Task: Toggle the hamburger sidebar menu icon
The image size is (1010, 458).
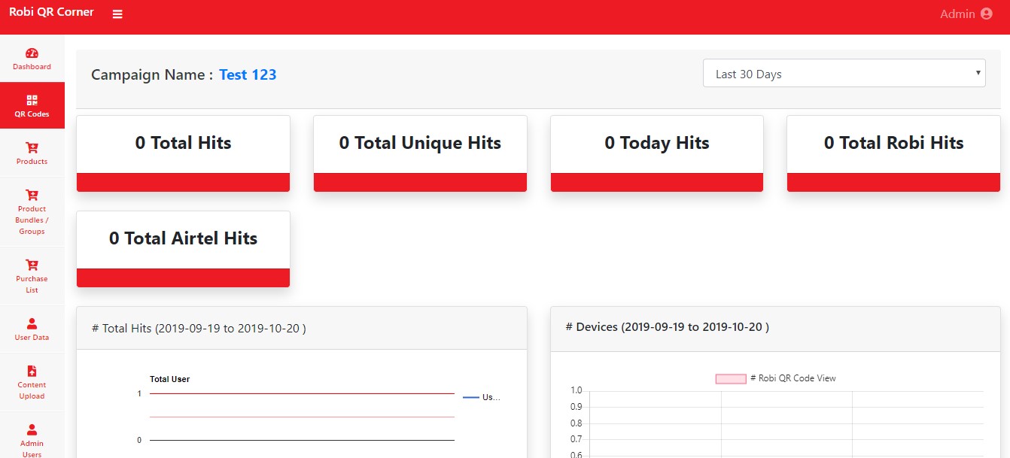Action: [x=117, y=14]
